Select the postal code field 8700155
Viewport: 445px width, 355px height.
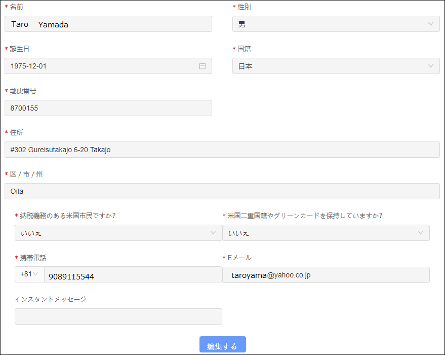click(x=108, y=108)
